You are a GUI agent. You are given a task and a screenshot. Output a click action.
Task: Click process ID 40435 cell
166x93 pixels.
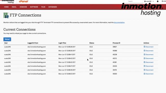coord(115,66)
